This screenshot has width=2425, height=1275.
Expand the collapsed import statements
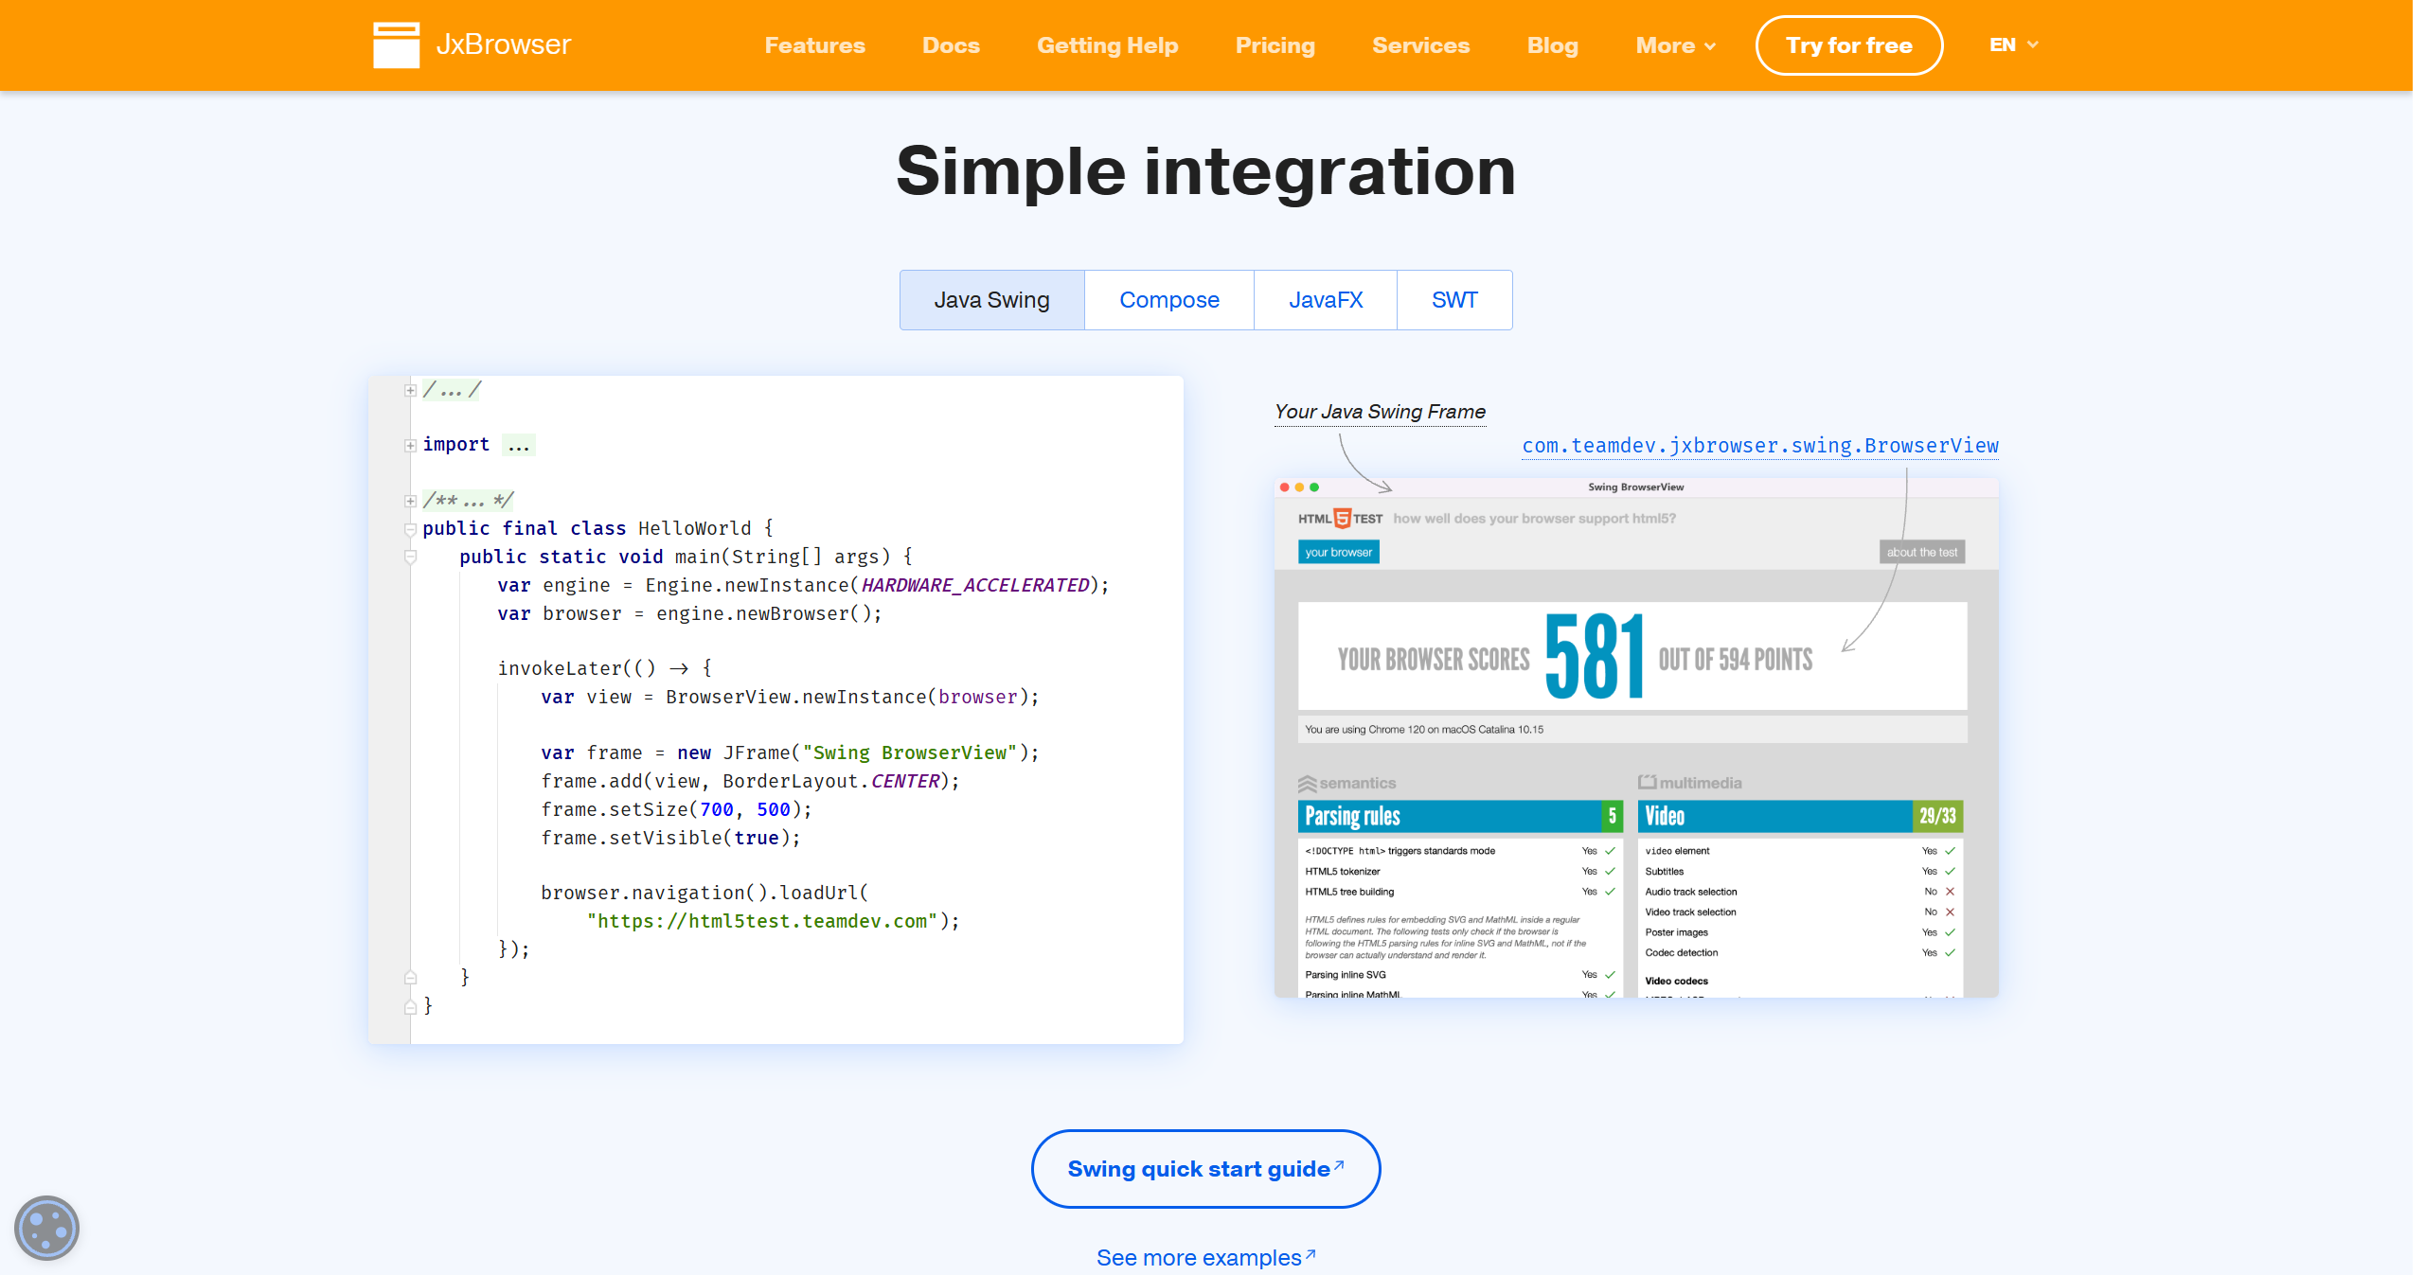tap(410, 446)
